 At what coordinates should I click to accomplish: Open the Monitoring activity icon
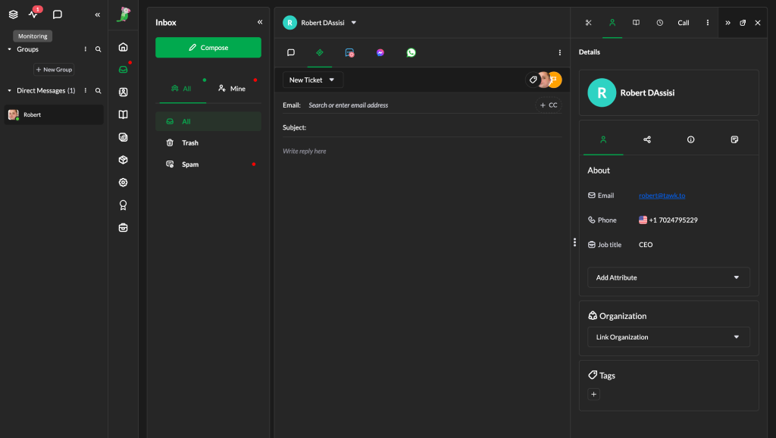tap(33, 14)
